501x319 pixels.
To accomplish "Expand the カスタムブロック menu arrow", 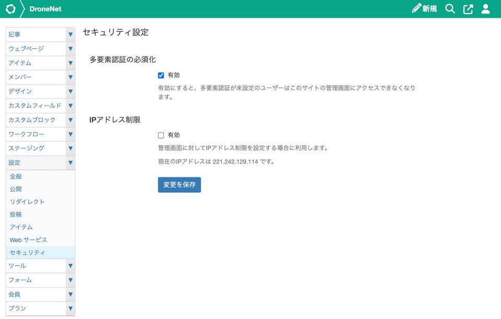I will tap(70, 120).
